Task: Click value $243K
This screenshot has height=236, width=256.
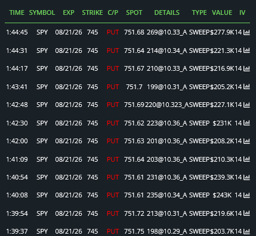Action: 222,195
